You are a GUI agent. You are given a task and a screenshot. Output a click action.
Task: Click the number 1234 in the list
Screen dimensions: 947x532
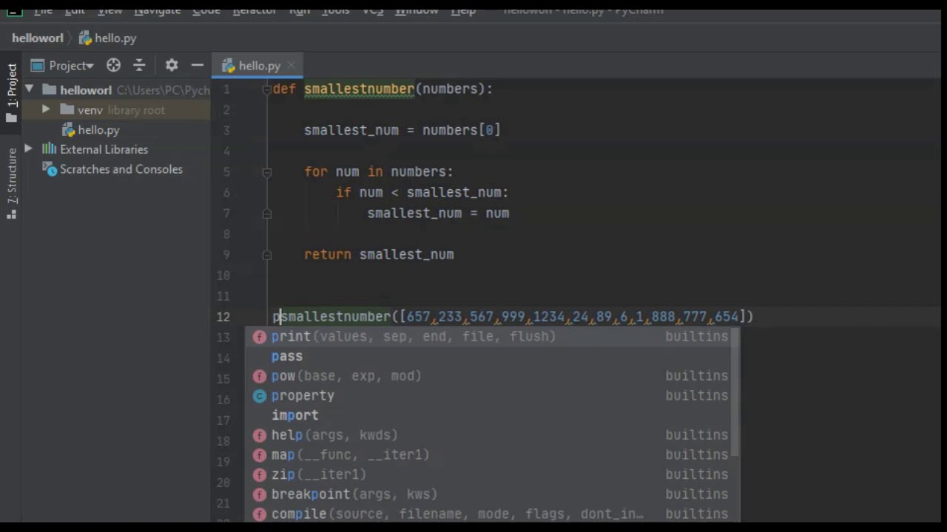tap(548, 316)
